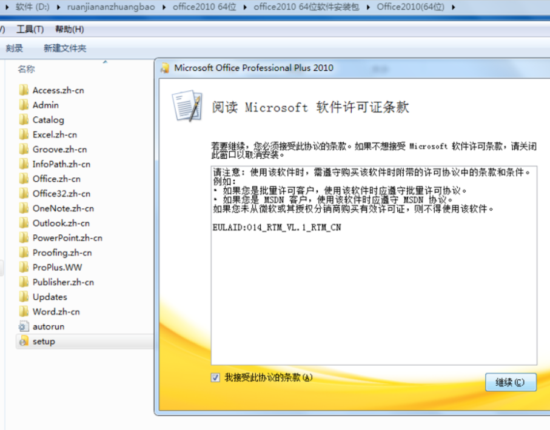Click the Word.zh-cn folder icon
This screenshot has height=430, width=550.
pos(24,311)
